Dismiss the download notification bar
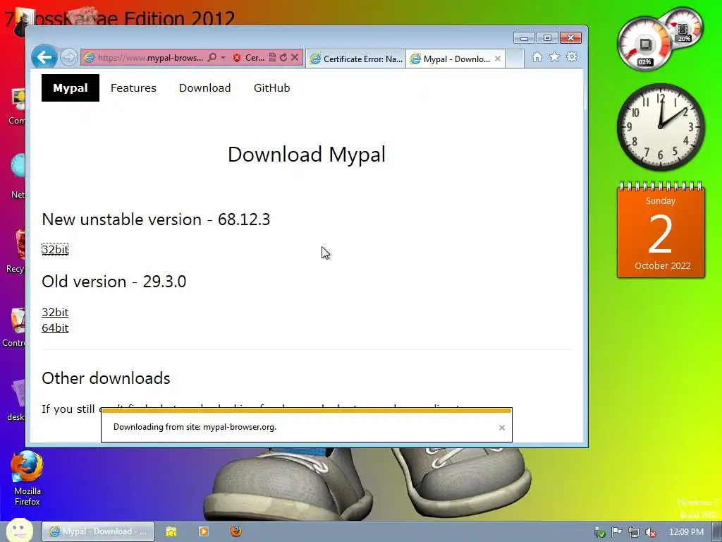 [502, 428]
